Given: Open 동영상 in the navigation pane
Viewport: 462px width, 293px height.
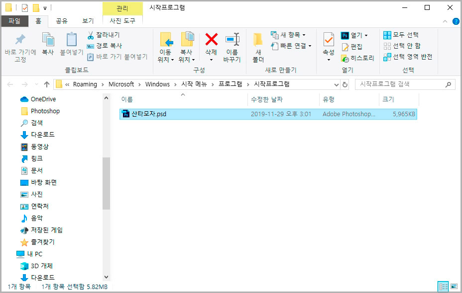Looking at the screenshot, I should pyautogui.click(x=34, y=146).
